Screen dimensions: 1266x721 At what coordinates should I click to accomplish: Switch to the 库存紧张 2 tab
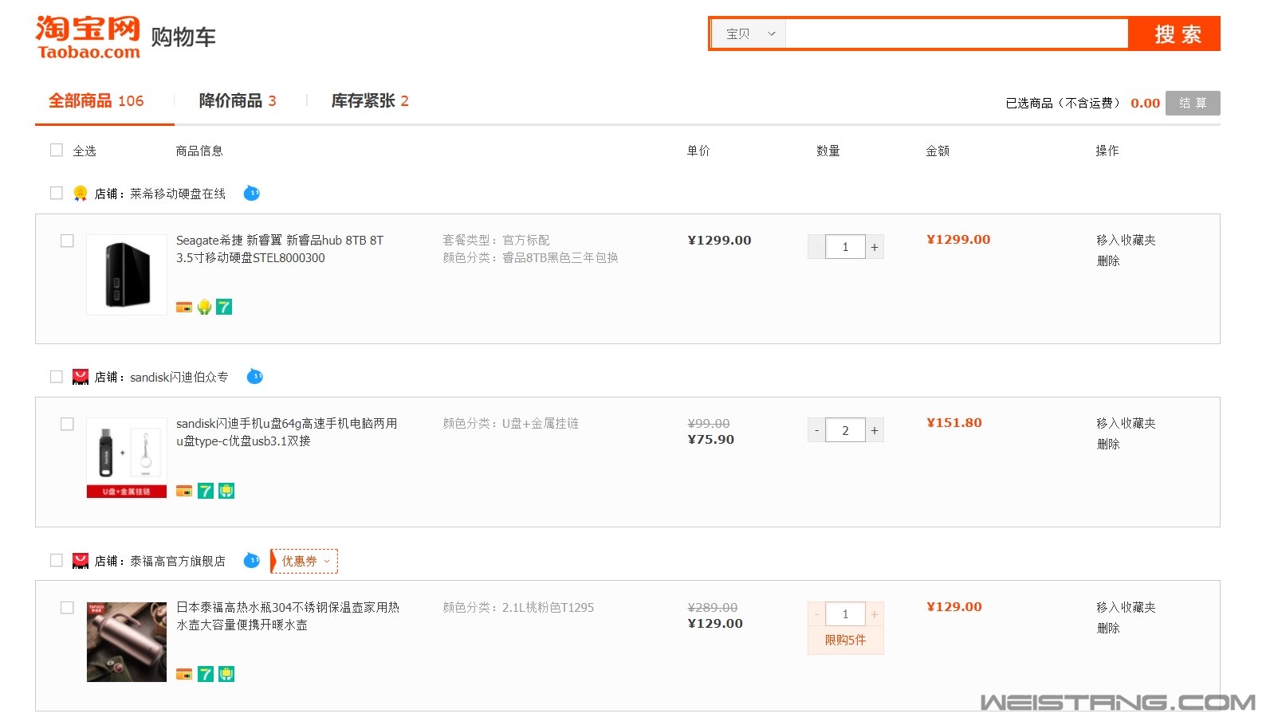coord(370,101)
